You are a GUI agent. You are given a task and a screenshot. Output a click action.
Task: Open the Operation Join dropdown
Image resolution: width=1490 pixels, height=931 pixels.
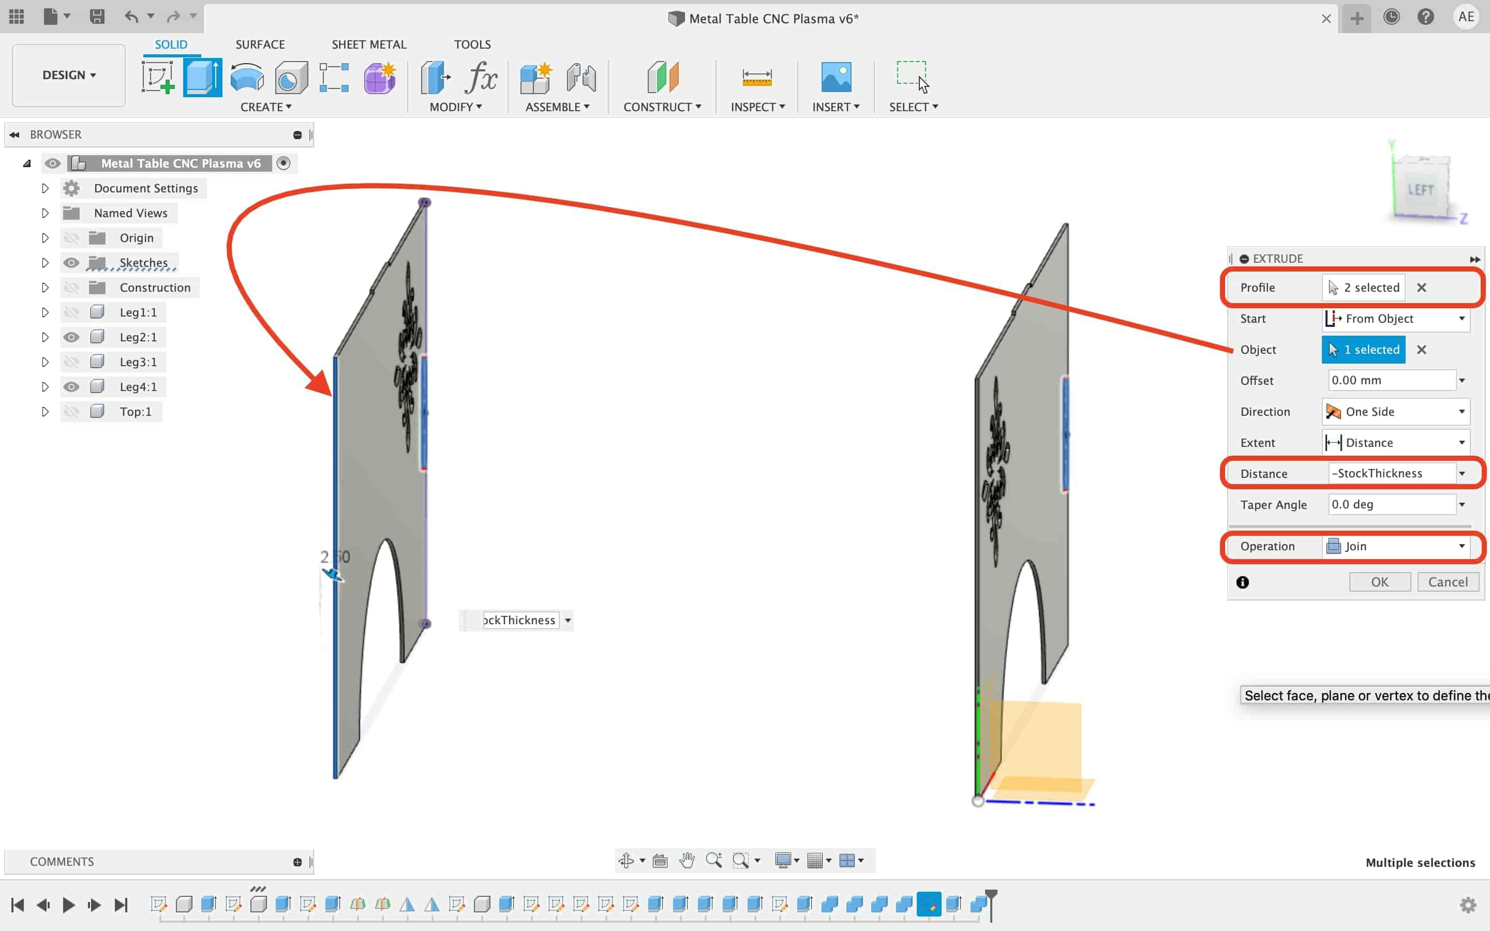point(1396,546)
